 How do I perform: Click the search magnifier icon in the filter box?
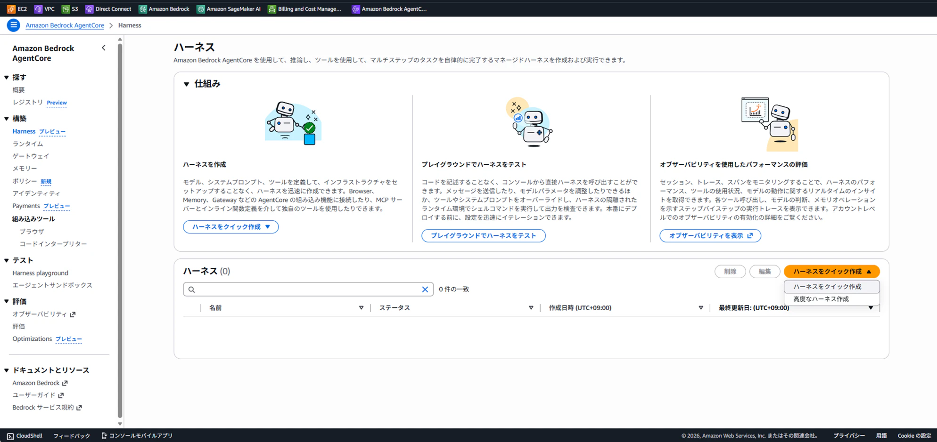coord(192,289)
